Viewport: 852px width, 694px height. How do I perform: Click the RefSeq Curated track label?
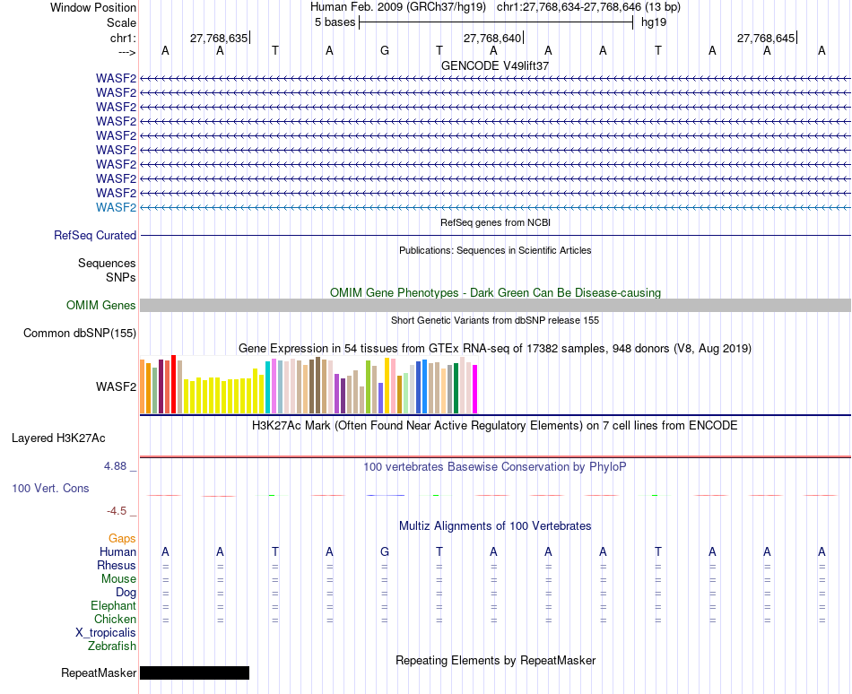point(95,235)
